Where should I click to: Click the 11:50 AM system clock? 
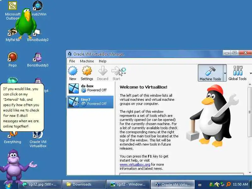pos(240,184)
